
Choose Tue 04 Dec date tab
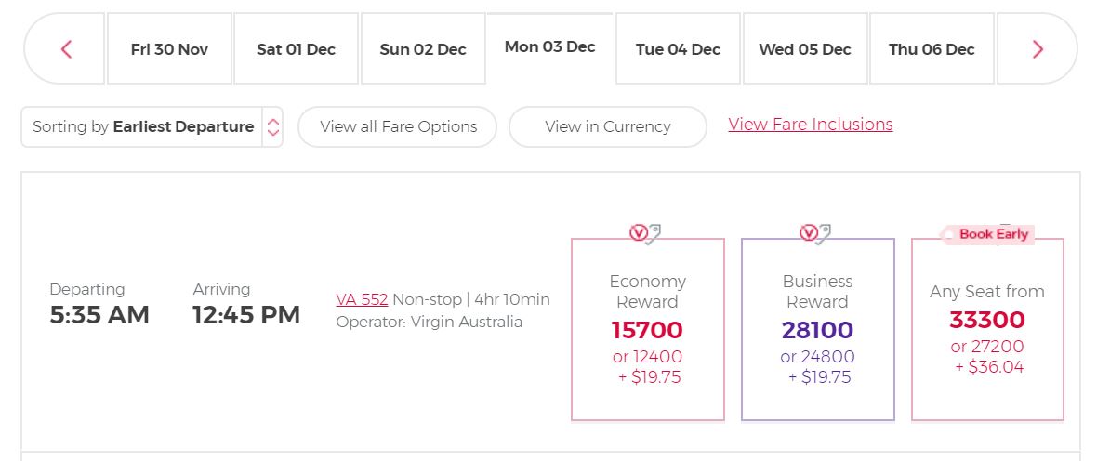click(678, 49)
